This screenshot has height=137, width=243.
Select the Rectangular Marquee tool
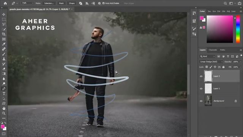click(4, 19)
